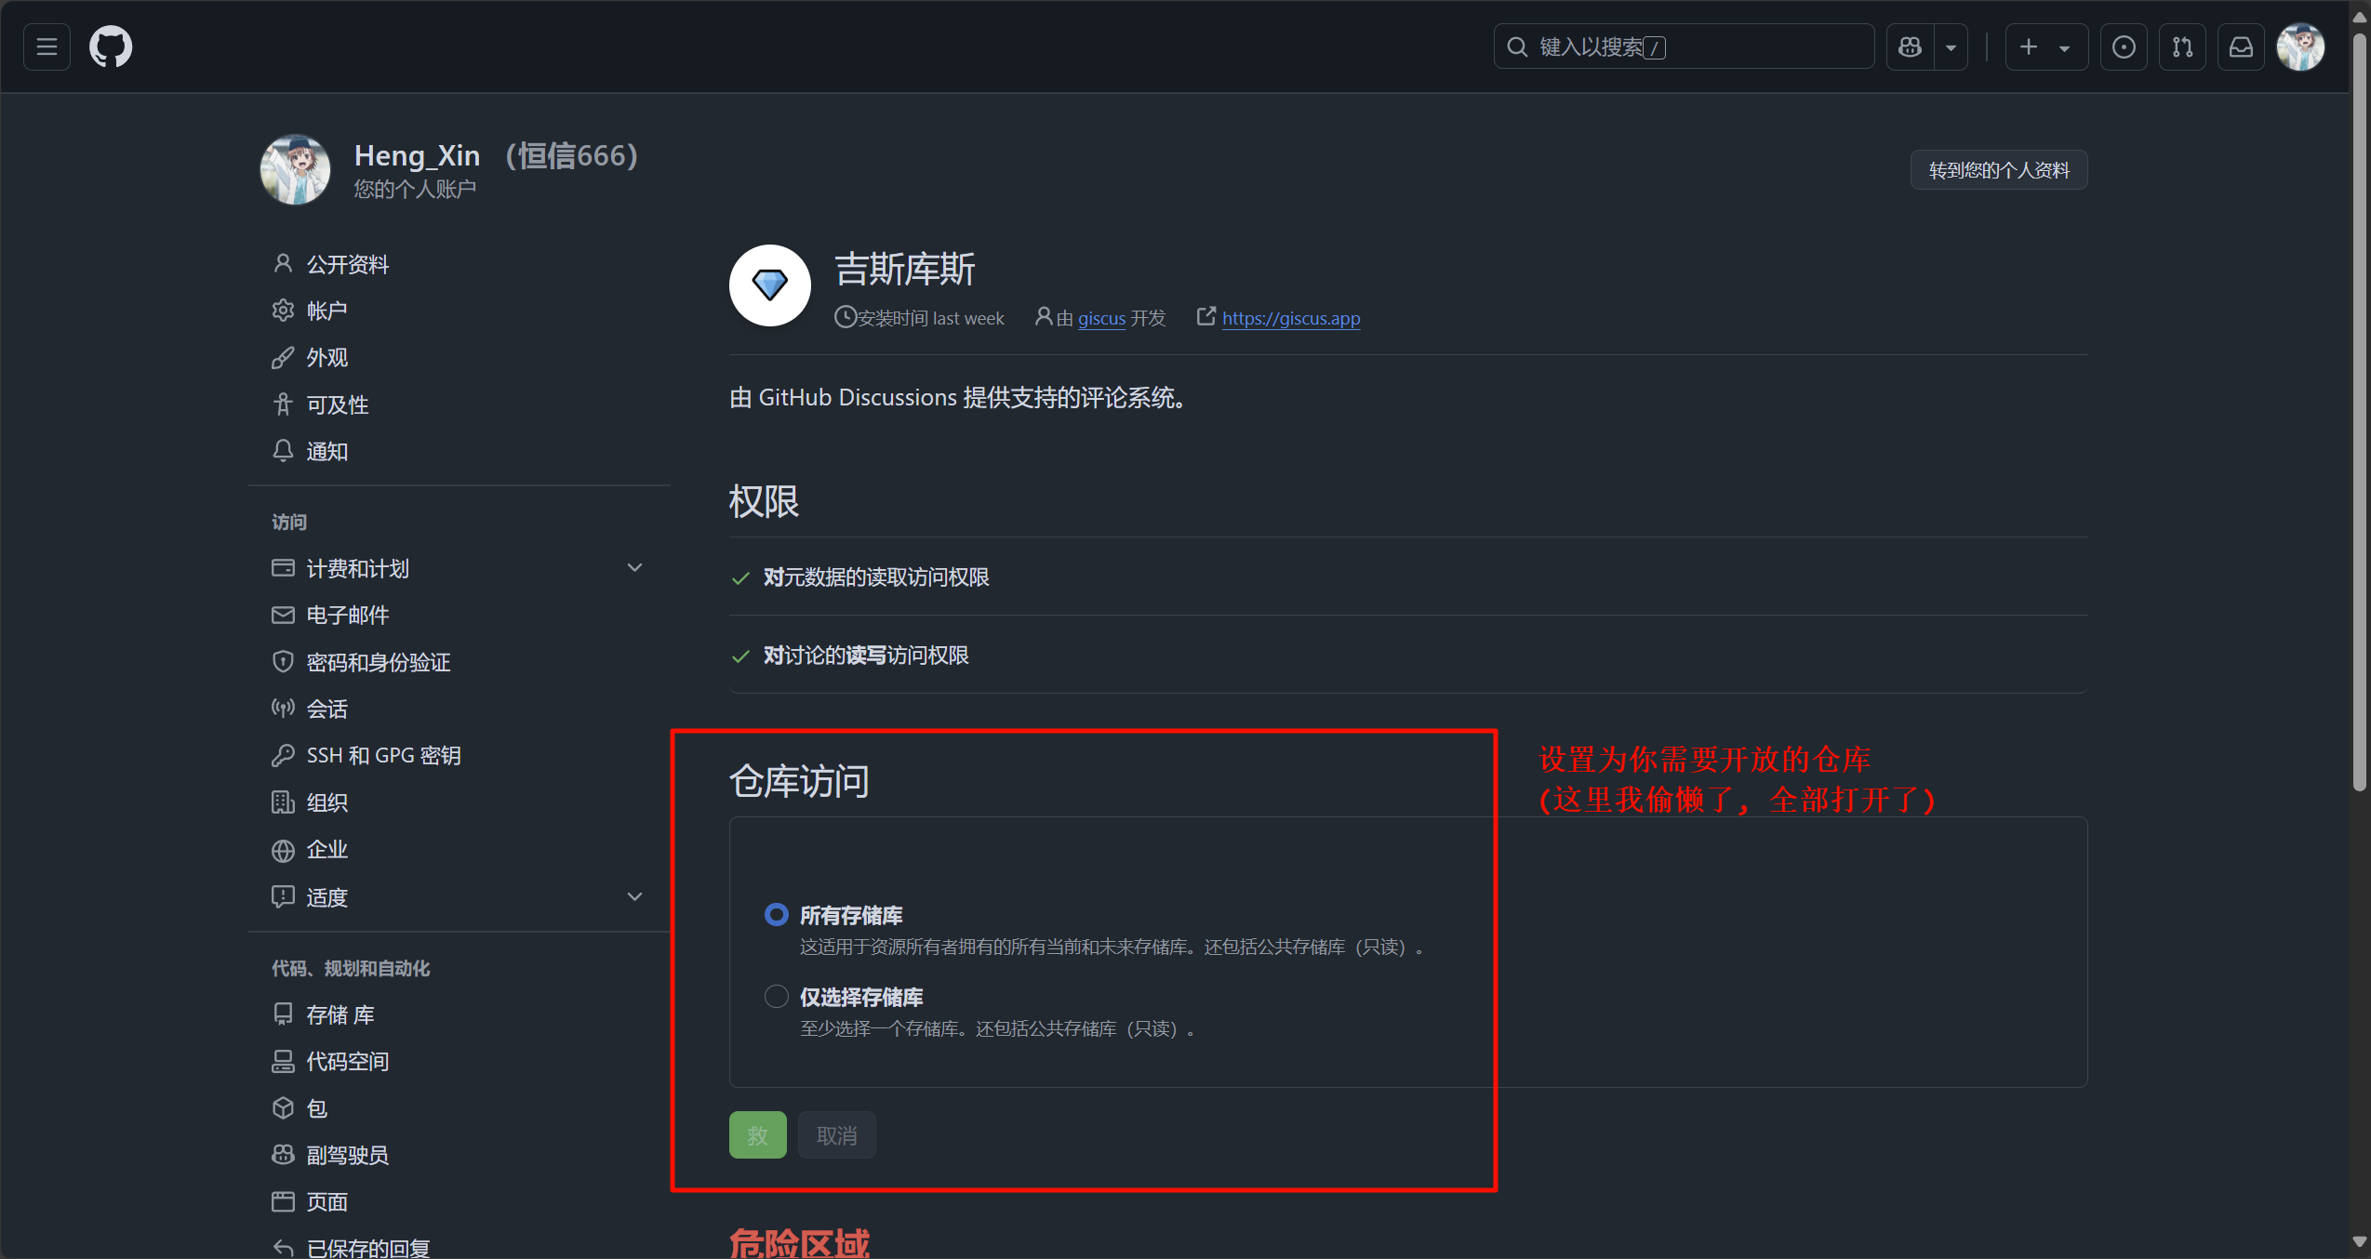Open user avatar menu in header
This screenshot has height=1259, width=2371.
[x=2300, y=46]
